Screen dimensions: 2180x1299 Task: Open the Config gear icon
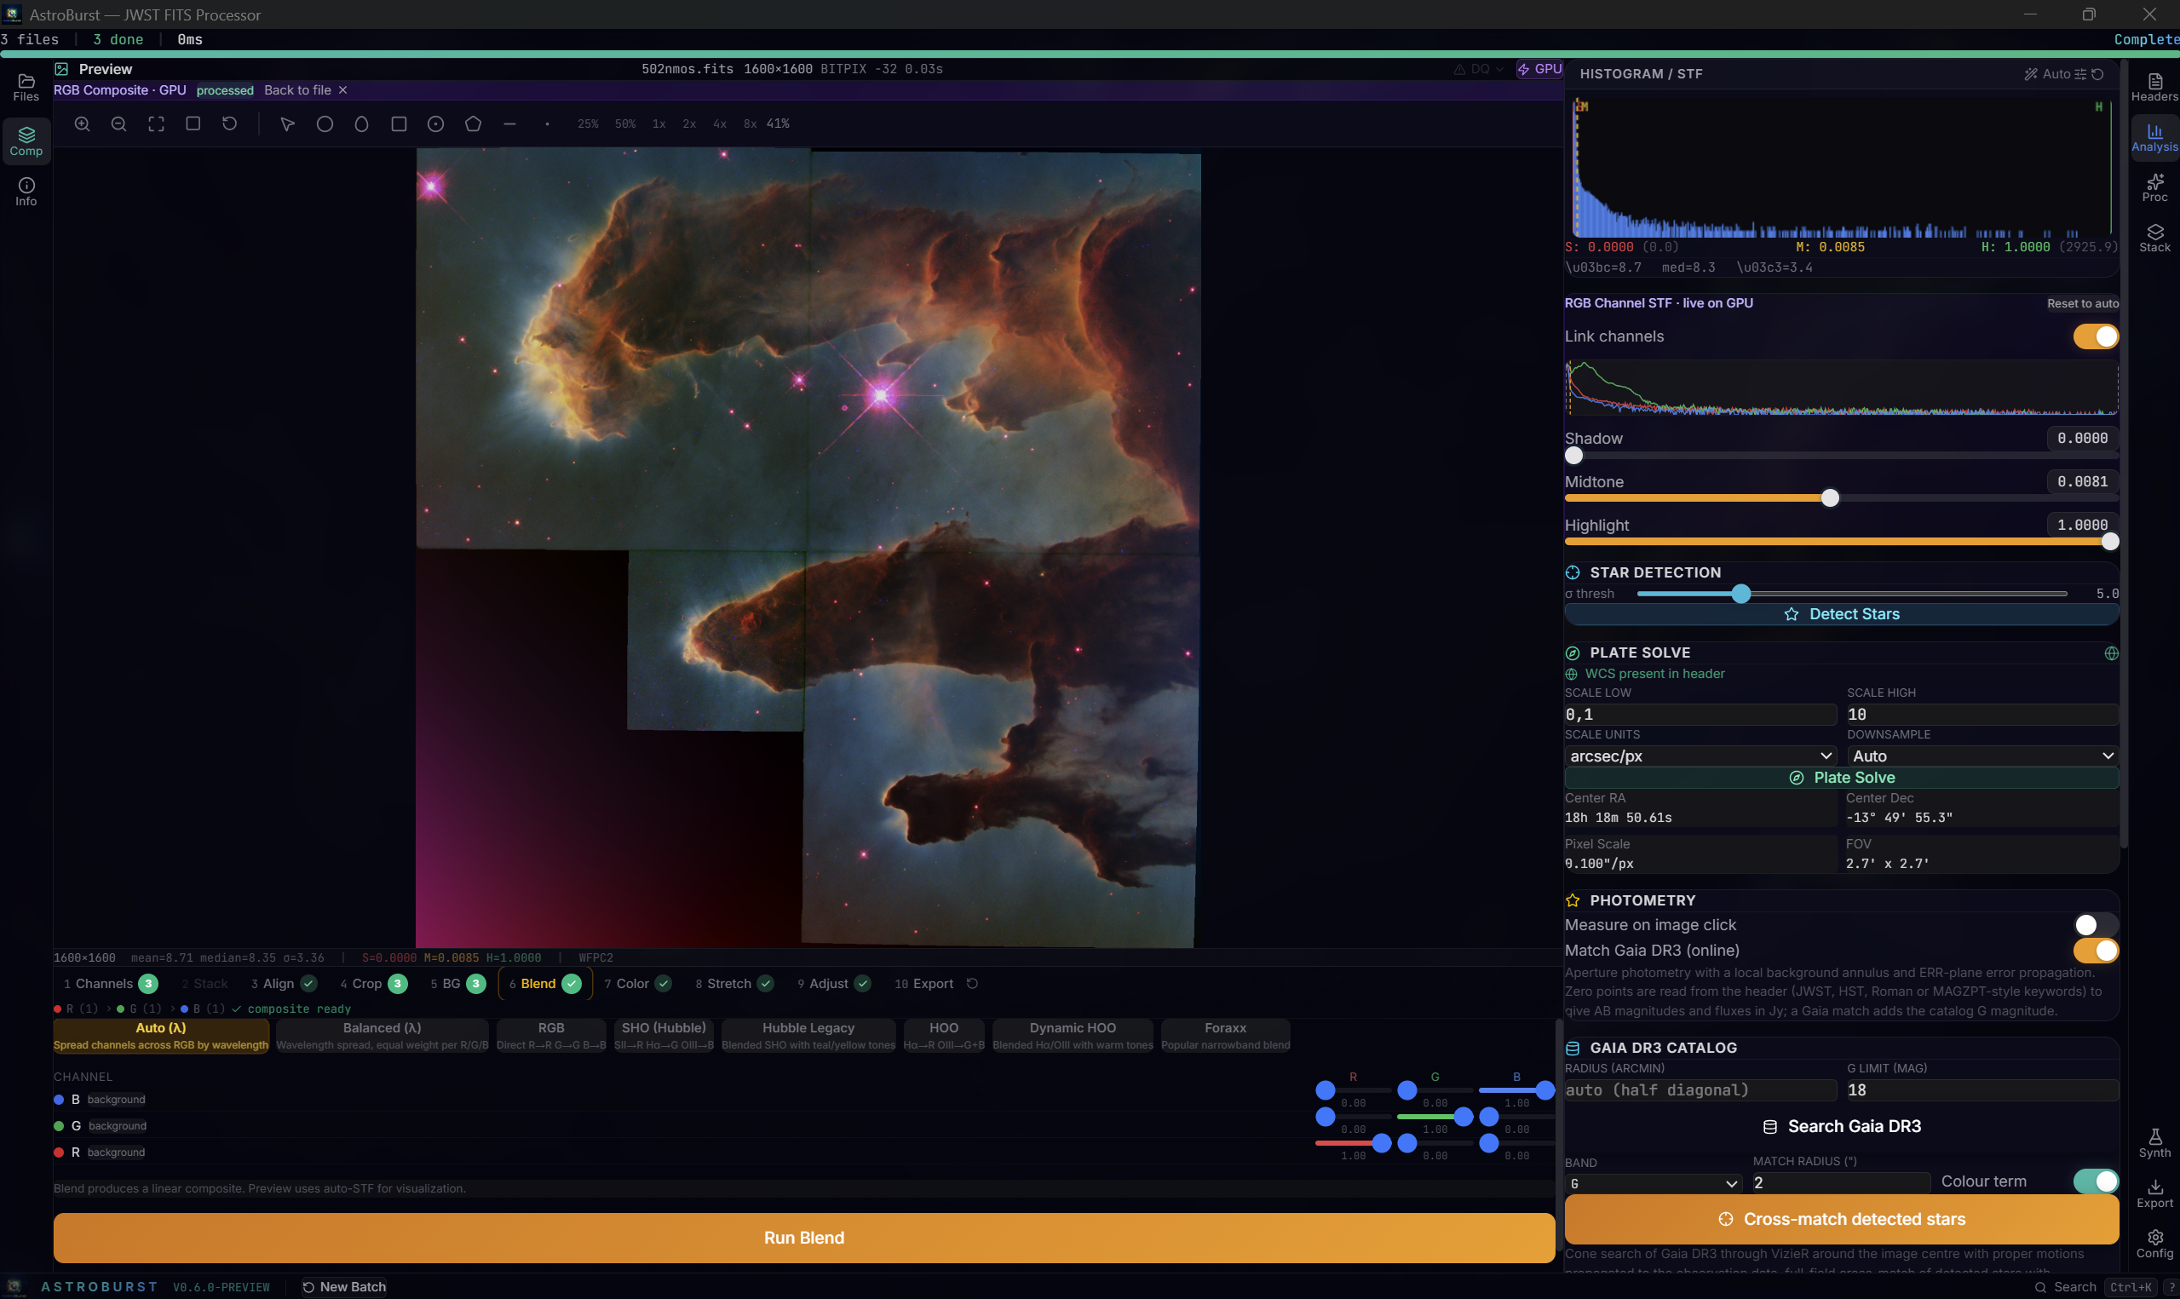[2154, 1244]
